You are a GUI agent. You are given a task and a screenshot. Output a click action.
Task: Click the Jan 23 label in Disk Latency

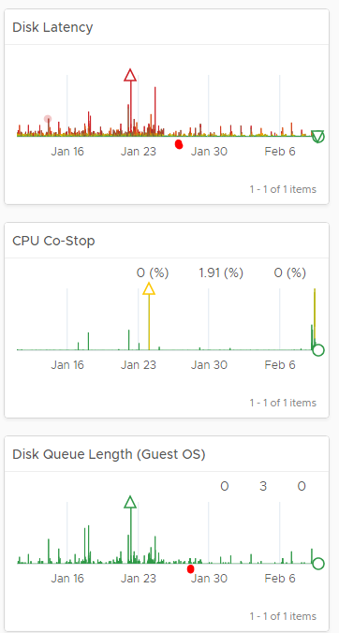139,152
